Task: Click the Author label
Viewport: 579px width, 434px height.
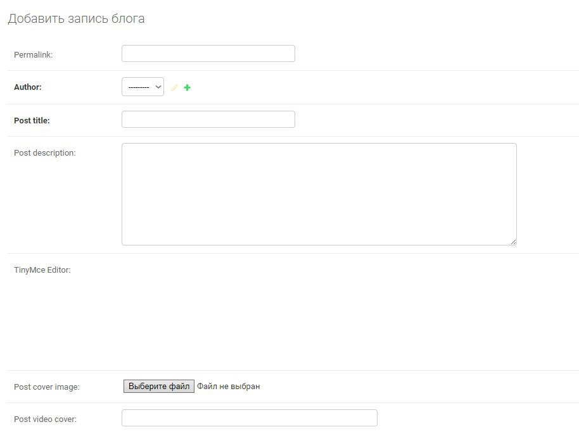Action: [28, 87]
